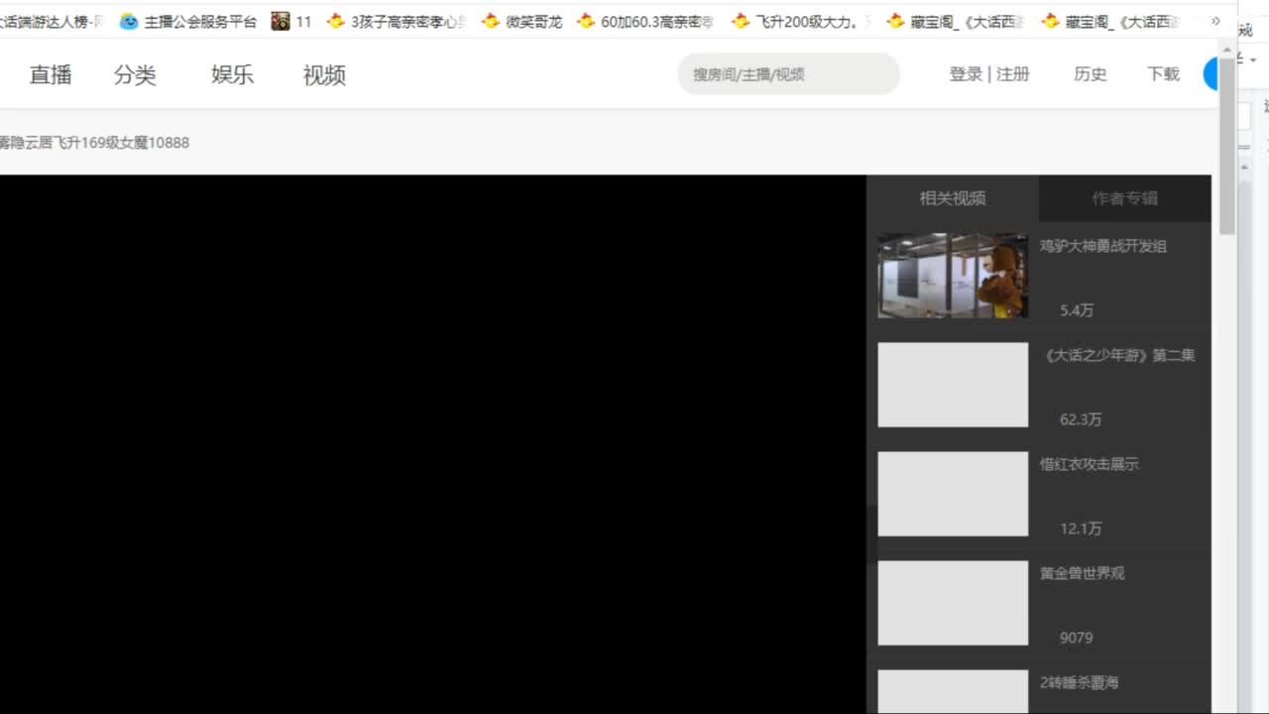This screenshot has height=714, width=1269.
Task: Open the 历史 viewing history
Action: 1091,74
